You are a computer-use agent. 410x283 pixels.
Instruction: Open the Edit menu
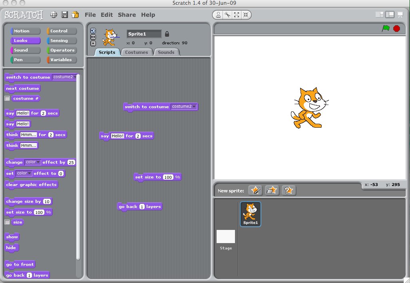107,15
